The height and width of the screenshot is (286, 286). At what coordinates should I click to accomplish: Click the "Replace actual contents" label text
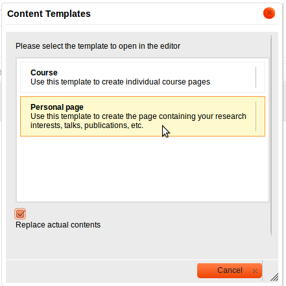click(x=58, y=225)
